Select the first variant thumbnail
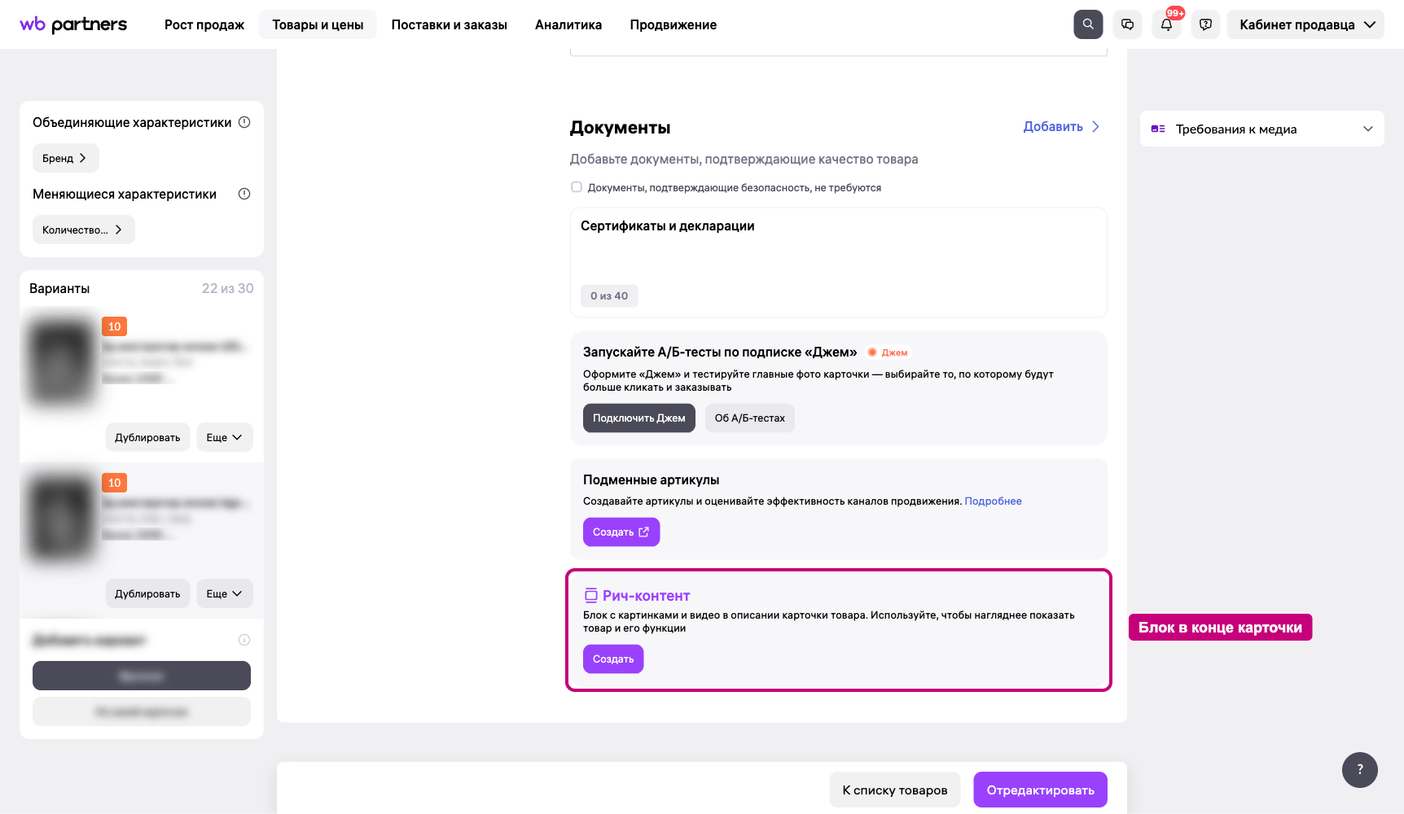The width and height of the screenshot is (1404, 814). (62, 361)
